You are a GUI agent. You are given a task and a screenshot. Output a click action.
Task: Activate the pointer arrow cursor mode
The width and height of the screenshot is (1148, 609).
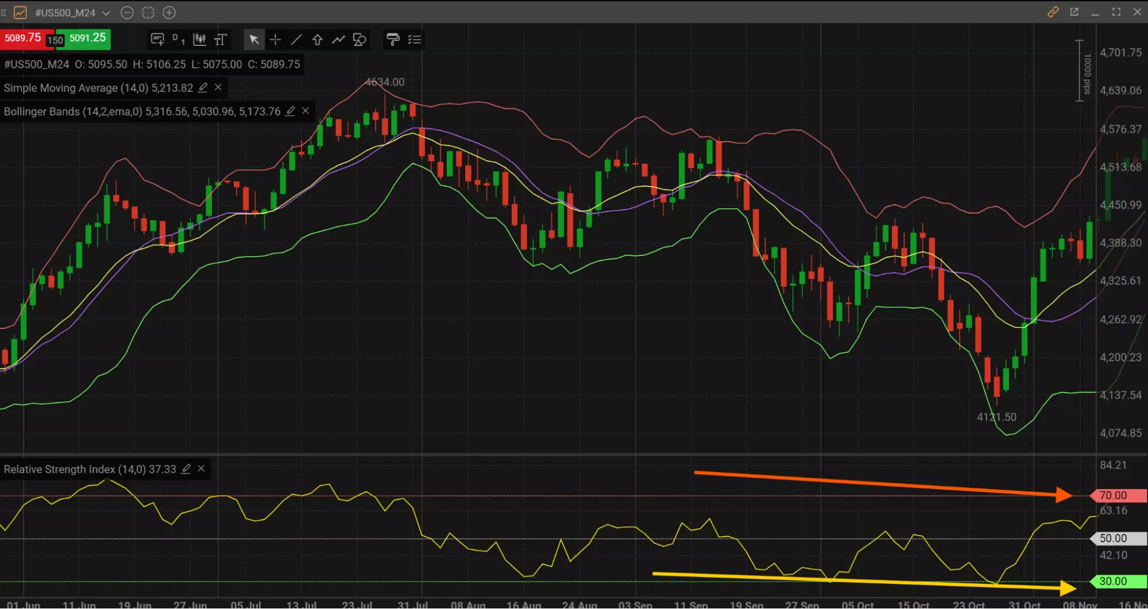pos(254,40)
